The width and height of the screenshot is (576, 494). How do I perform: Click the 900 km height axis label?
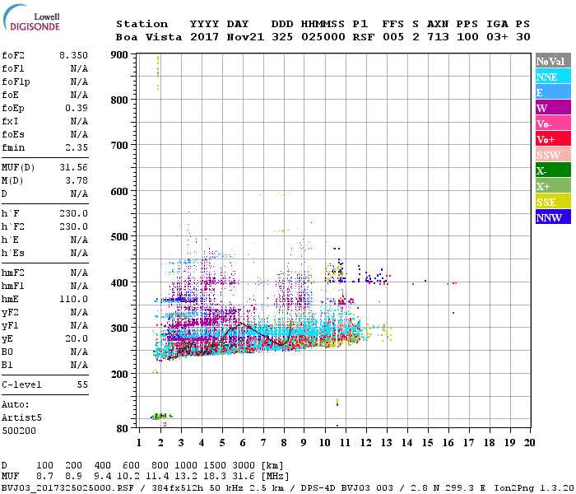pos(119,55)
